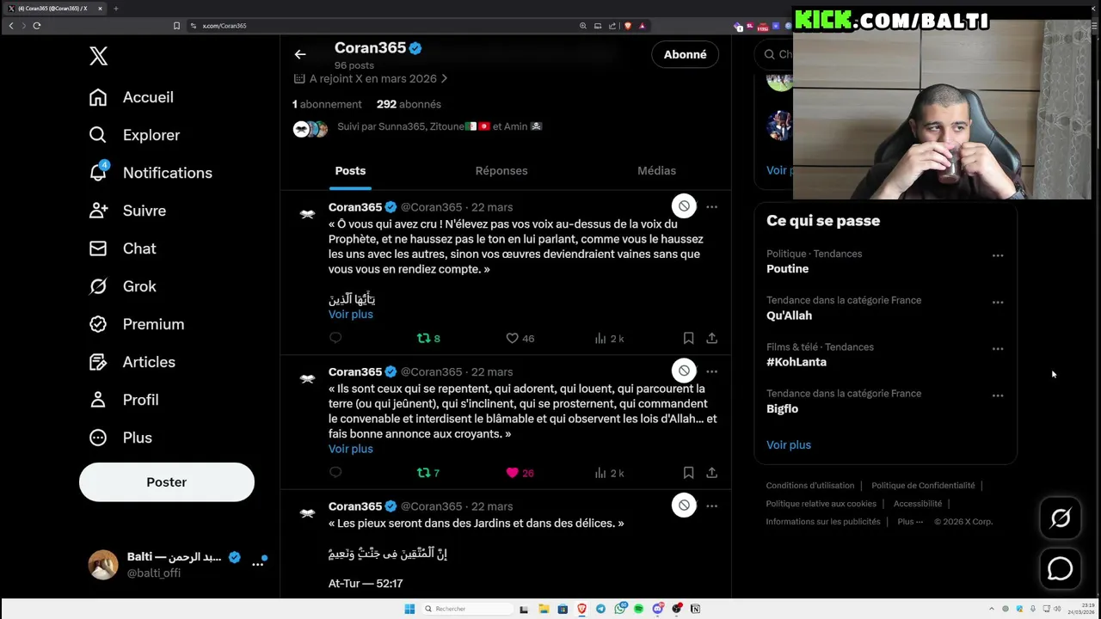
Task: Expand 'Voir plus' on first post
Action: 351,314
